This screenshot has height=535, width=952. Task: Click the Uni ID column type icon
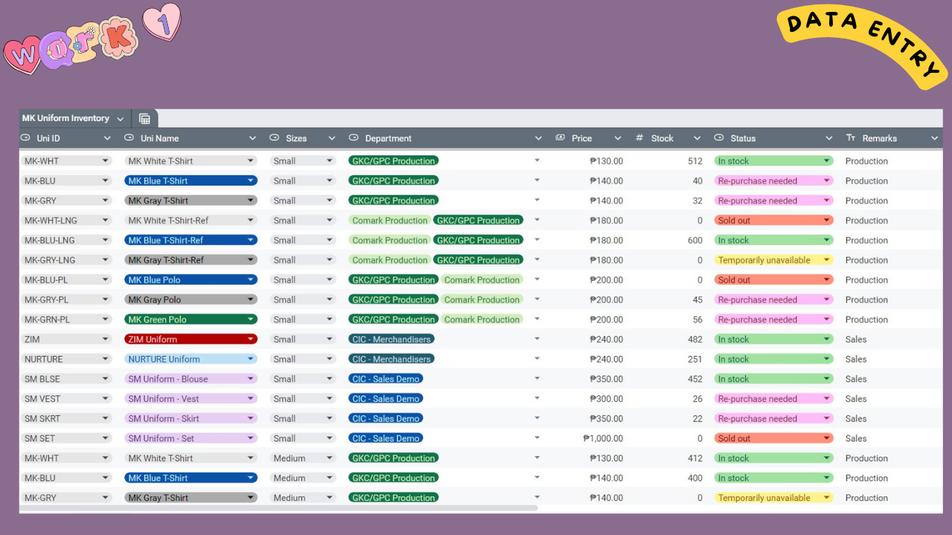pos(25,138)
